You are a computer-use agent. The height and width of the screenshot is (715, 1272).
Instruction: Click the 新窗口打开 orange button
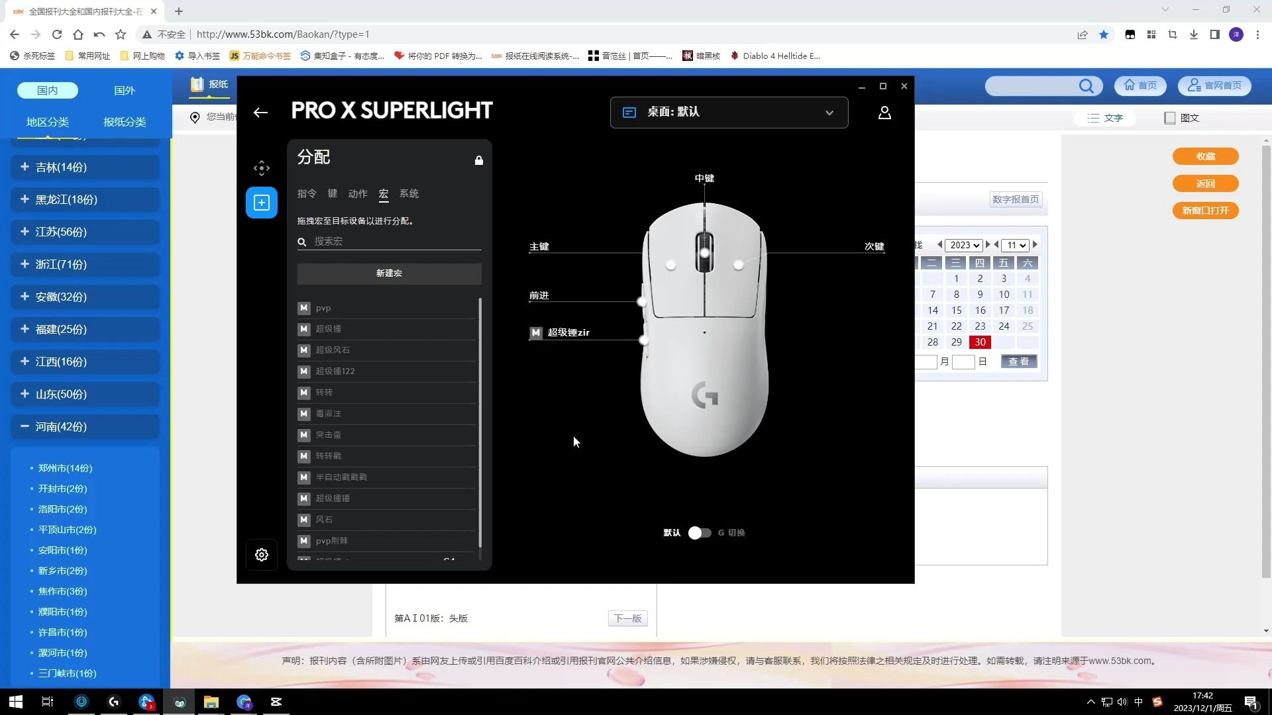(1205, 211)
